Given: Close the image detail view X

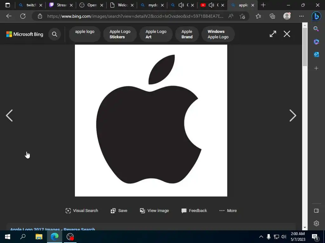Looking at the screenshot, I should click(287, 34).
